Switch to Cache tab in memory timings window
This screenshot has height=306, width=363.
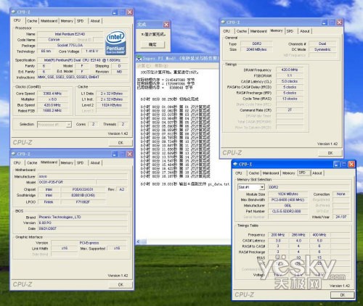tap(242, 31)
